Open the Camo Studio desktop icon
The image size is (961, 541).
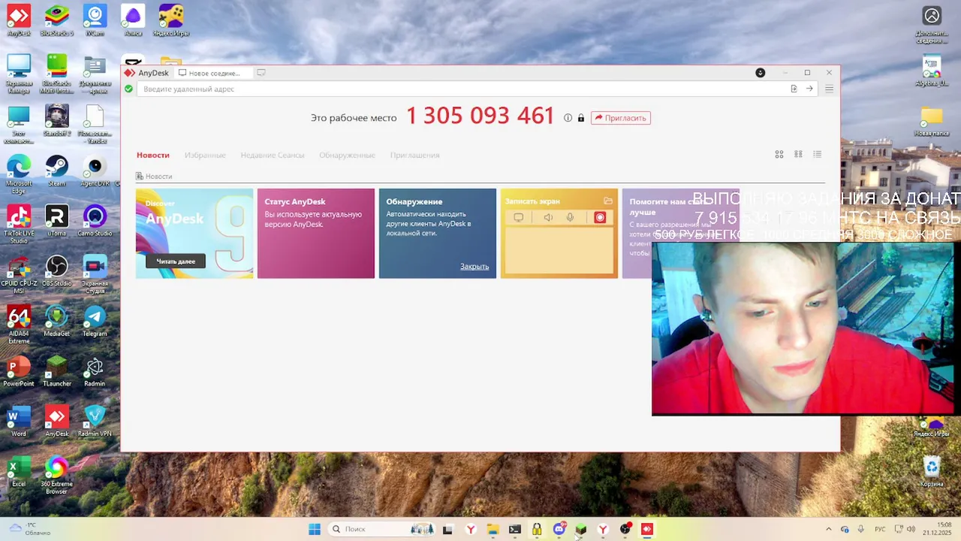click(x=95, y=221)
